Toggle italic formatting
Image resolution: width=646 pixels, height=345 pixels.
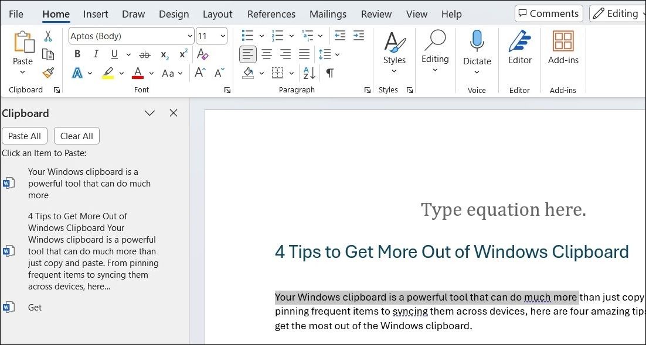click(96, 54)
